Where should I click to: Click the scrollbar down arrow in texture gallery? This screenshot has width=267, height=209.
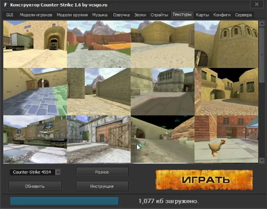click(262, 160)
